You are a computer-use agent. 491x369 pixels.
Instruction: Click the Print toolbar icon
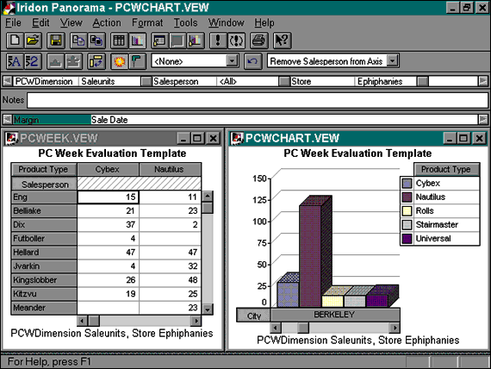coord(258,41)
